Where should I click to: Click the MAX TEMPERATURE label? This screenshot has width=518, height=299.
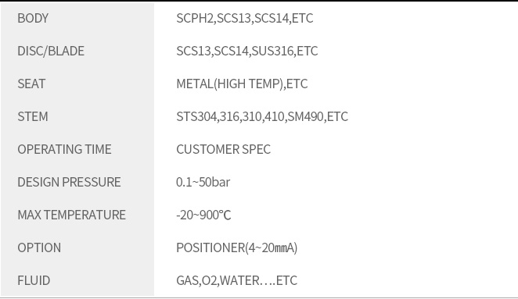(72, 215)
